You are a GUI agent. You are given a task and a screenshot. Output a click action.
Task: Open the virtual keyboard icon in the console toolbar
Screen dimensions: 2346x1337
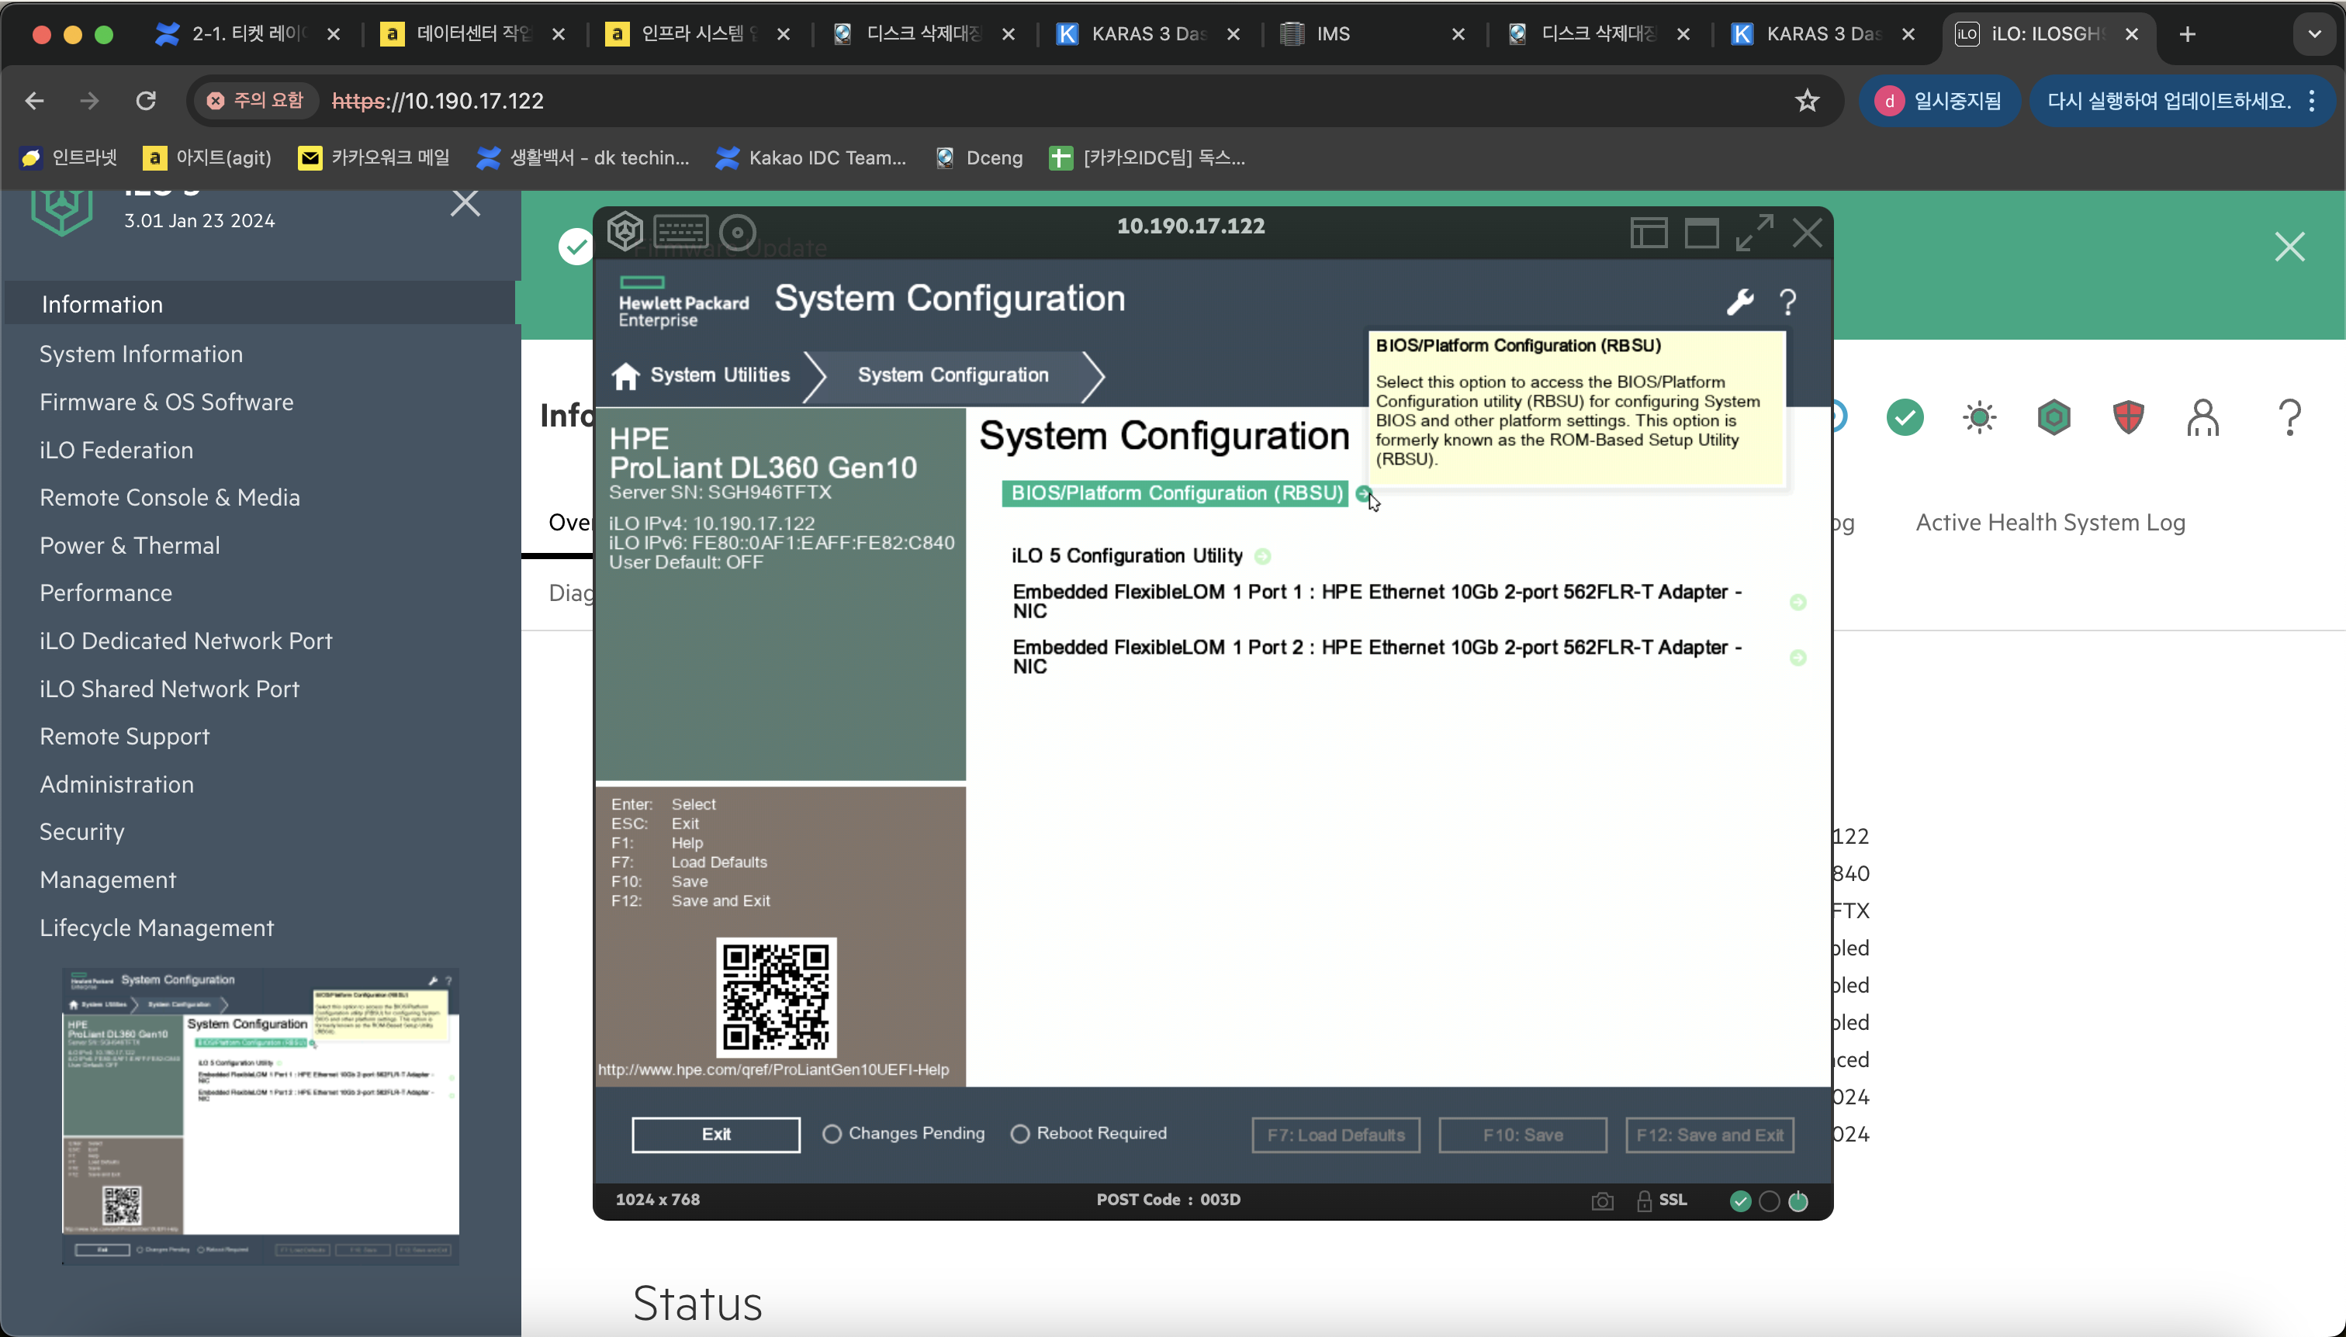(680, 231)
